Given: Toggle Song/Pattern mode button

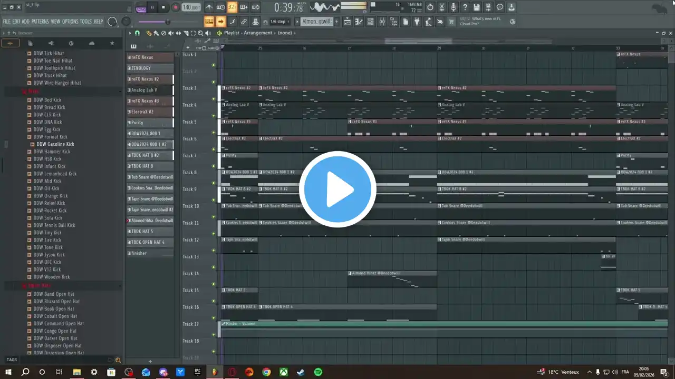Looking at the screenshot, I should click(141, 8).
